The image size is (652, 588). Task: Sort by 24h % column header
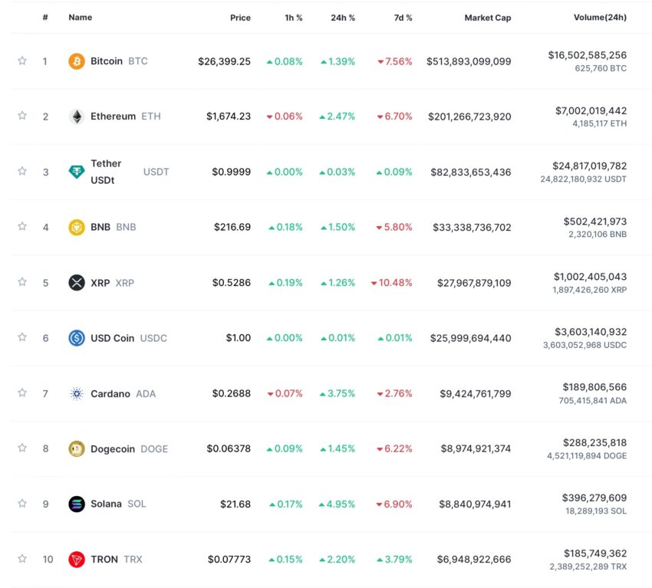click(343, 18)
